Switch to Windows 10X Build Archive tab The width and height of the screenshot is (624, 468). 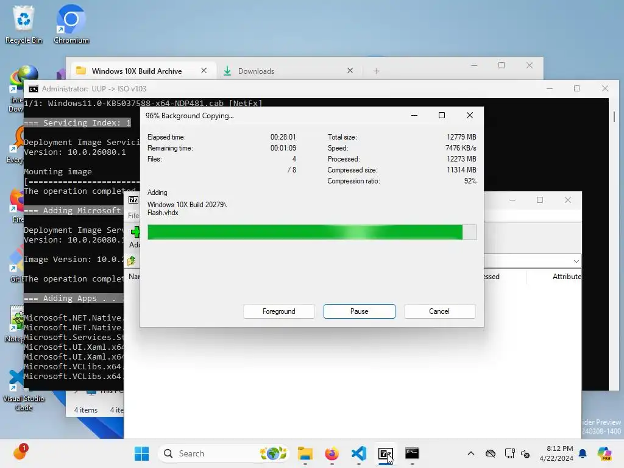coord(136,71)
